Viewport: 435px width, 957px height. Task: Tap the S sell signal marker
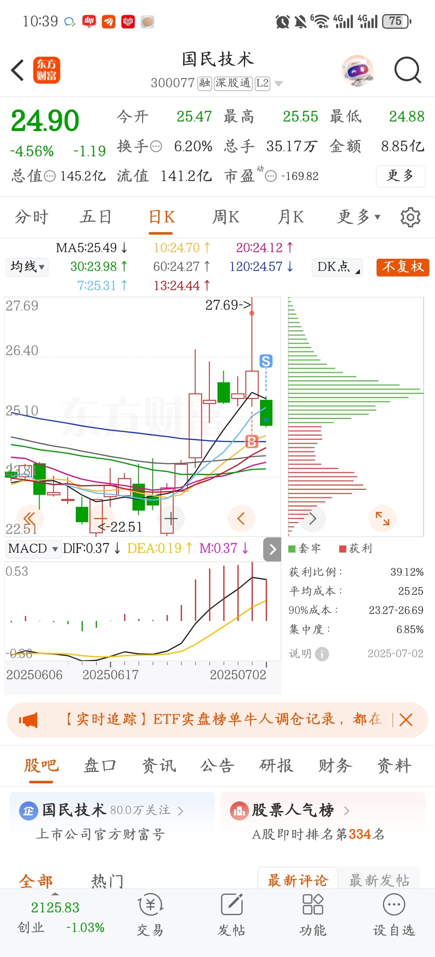tap(266, 361)
